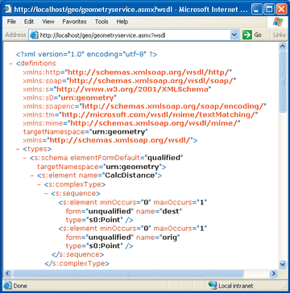Click the CalcDistance element name
290x293 pixels.
click(x=130, y=175)
